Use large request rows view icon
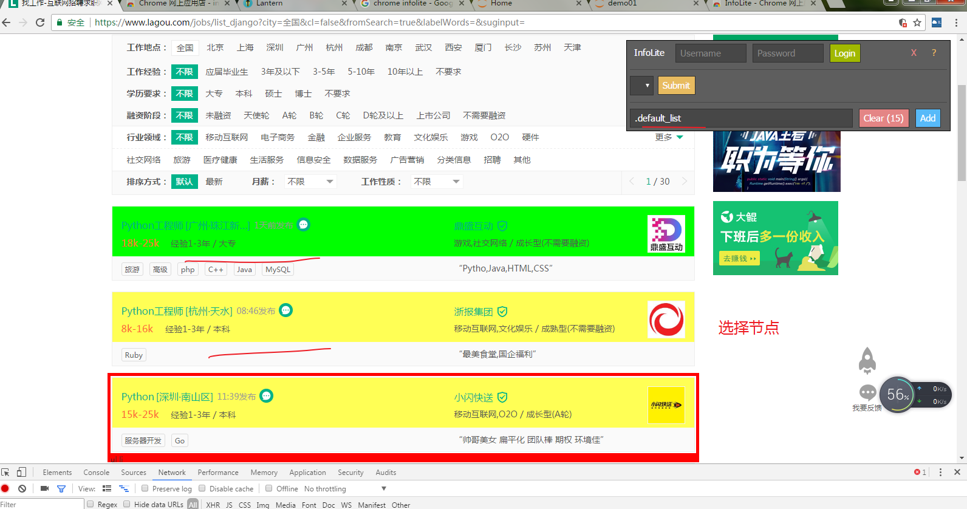This screenshot has width=967, height=509. click(107, 488)
